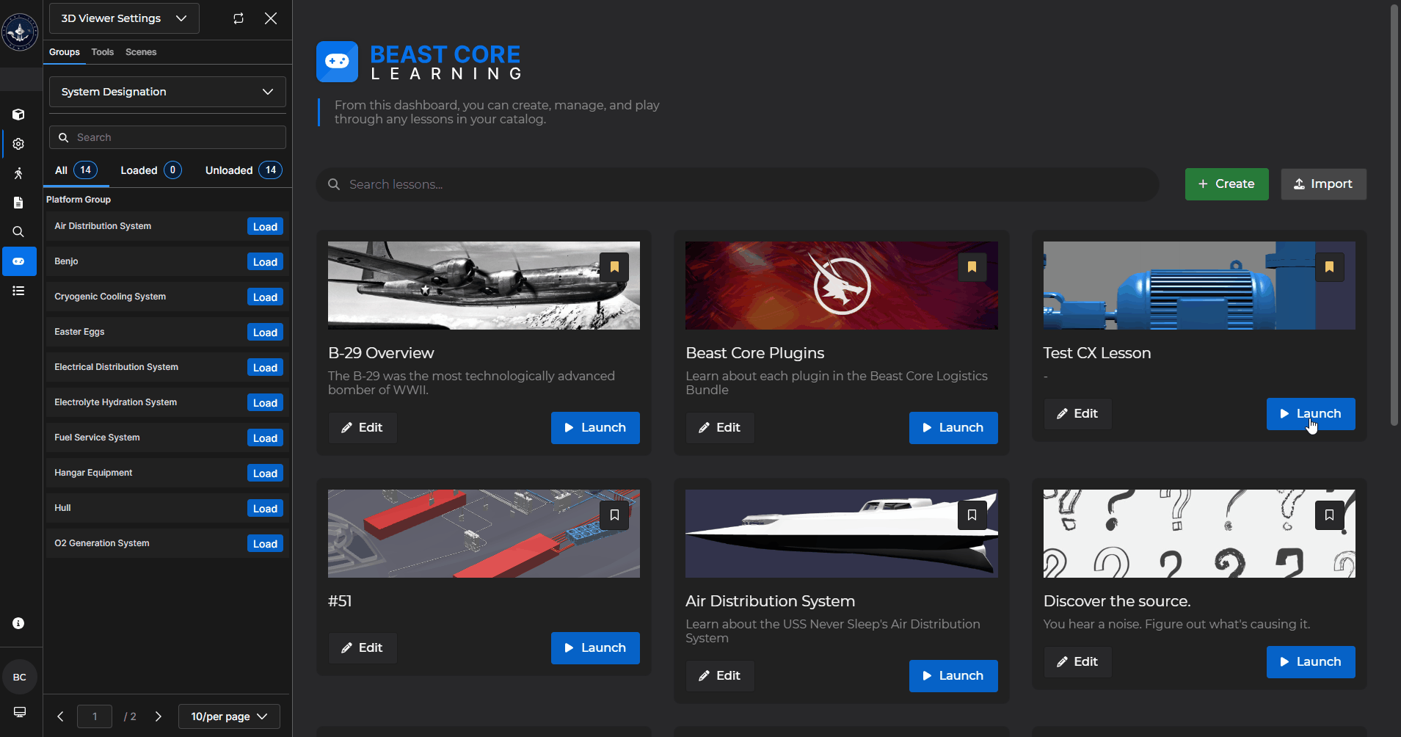Edit the Test CX Lesson

tap(1077, 414)
